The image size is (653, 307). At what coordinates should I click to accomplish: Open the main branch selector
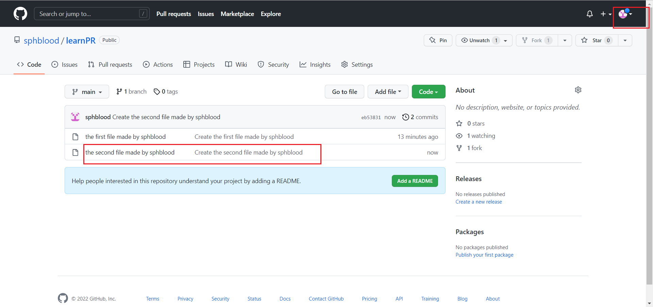tap(87, 92)
